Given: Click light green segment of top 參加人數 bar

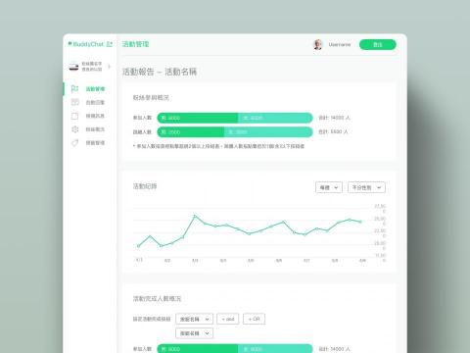Looking at the screenshot, I should [x=275, y=118].
